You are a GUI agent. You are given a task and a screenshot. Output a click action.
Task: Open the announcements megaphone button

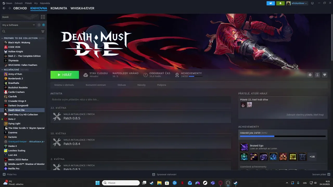click(x=271, y=3)
